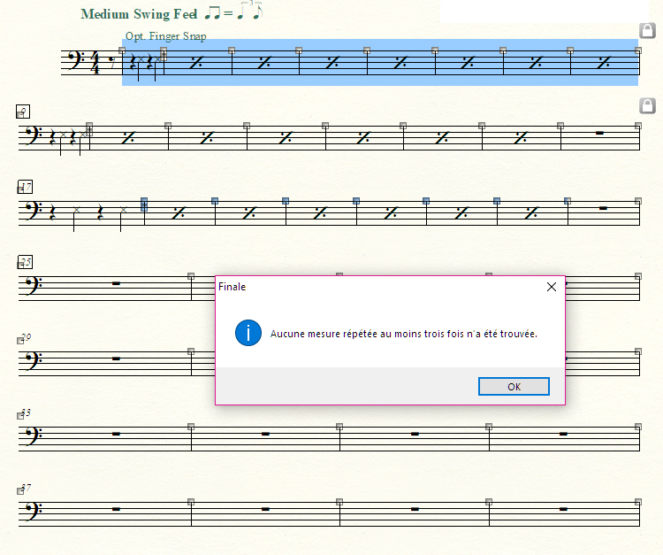
Task: Click the measure 37 number handle
Action: pos(20,490)
